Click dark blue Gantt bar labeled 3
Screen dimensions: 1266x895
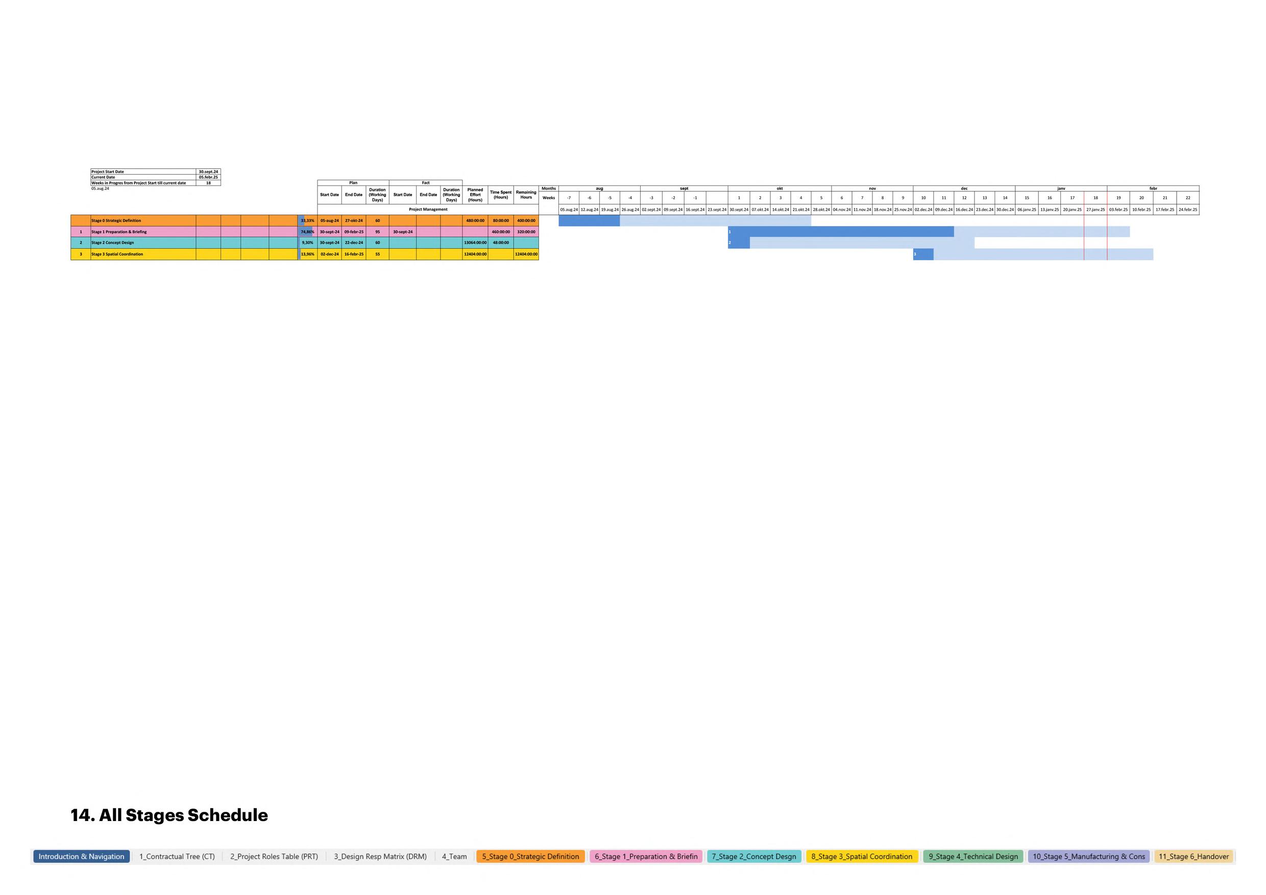923,254
